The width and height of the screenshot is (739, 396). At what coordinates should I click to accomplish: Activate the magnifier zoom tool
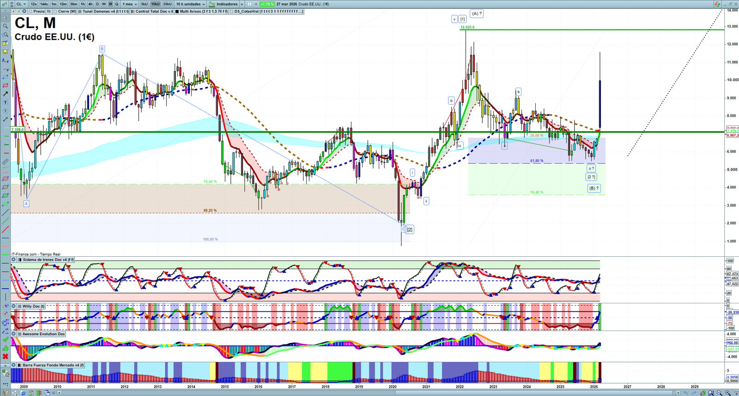pos(5,26)
